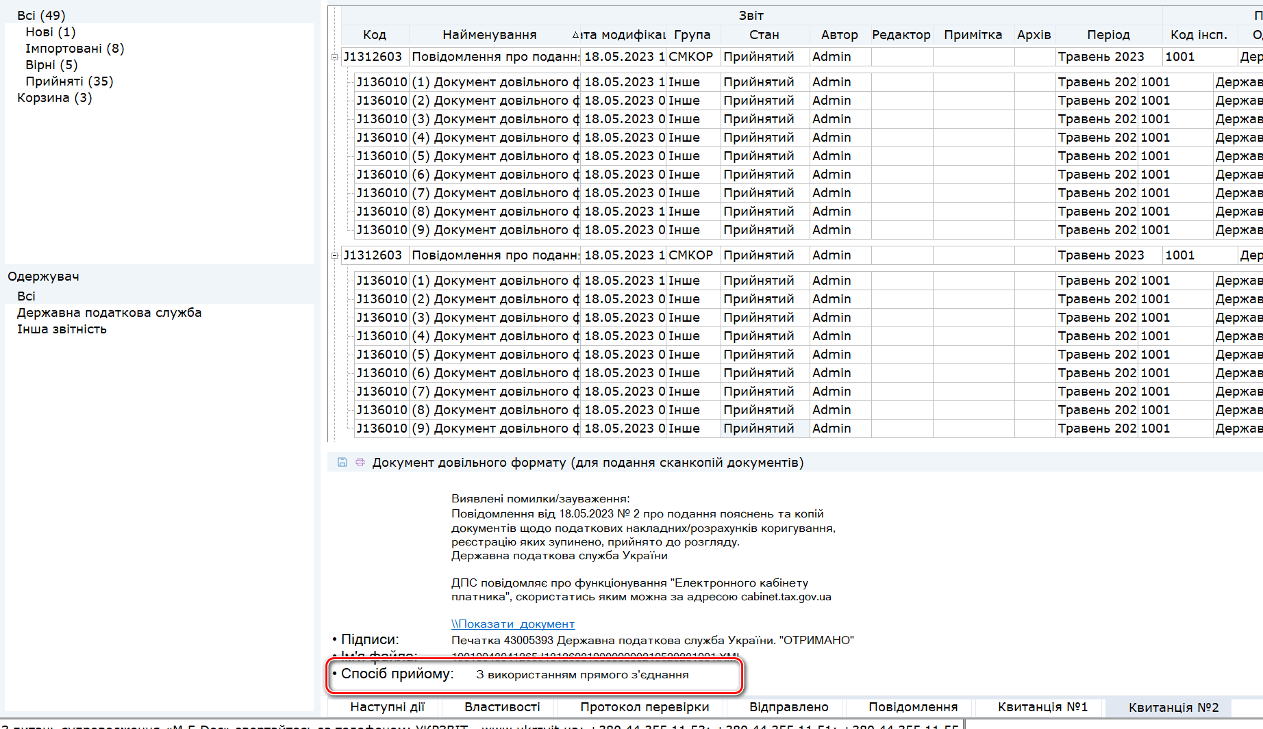Open Корзина (3) in status list

tap(54, 98)
